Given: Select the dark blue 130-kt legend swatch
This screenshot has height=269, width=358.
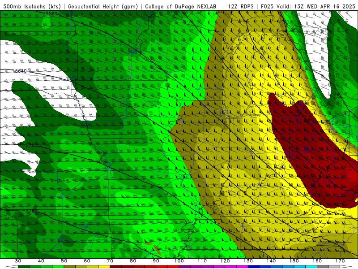Looking at the screenshot, I should point(254,267).
